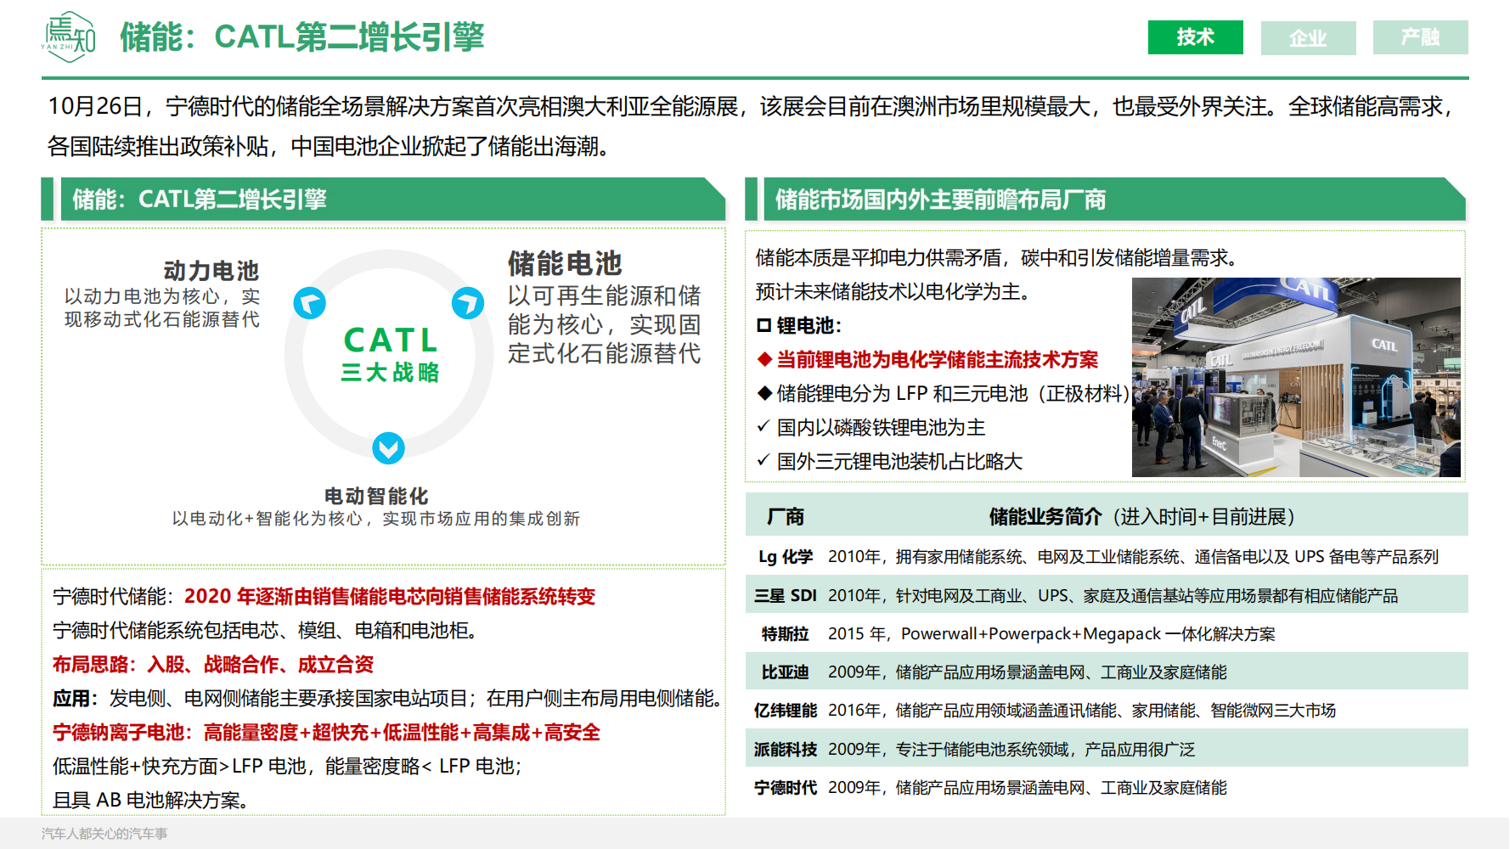Select the 比亚迪 table row
The height and width of the screenshot is (849, 1510).
[1107, 672]
